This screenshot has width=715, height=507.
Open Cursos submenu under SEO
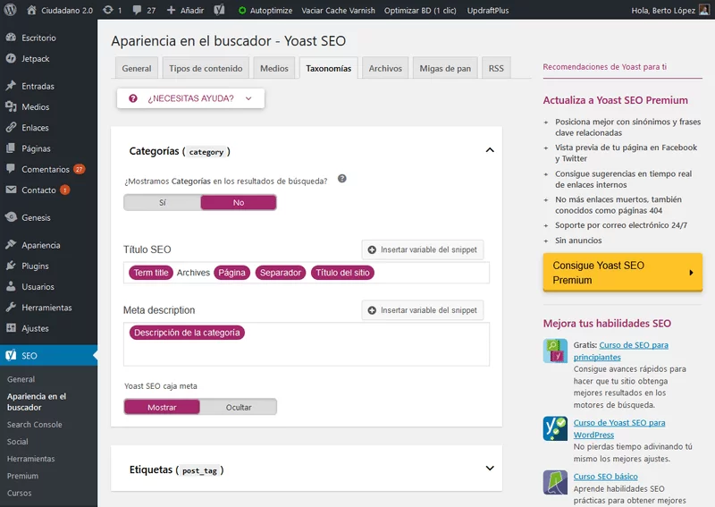pyautogui.click(x=19, y=493)
